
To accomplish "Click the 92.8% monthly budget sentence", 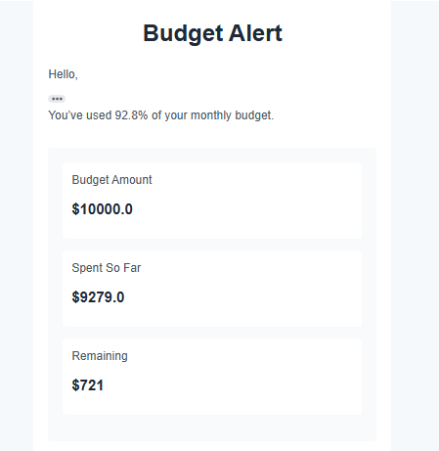I will pyautogui.click(x=161, y=115).
